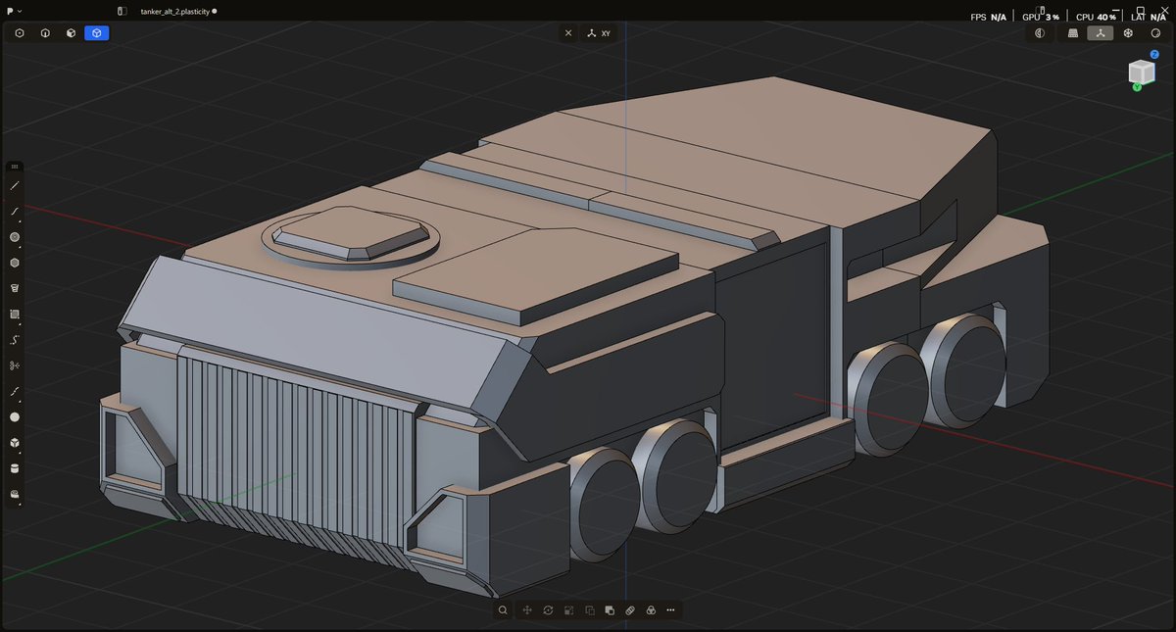Select the diagonal curve tool below Trim

click(x=15, y=391)
